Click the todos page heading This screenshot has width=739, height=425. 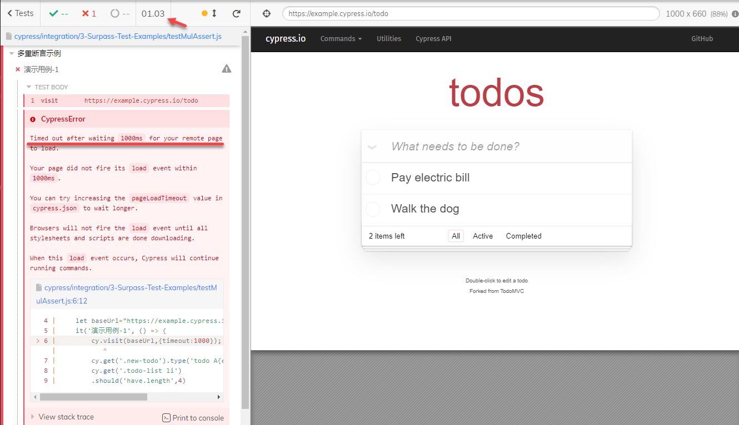click(496, 93)
